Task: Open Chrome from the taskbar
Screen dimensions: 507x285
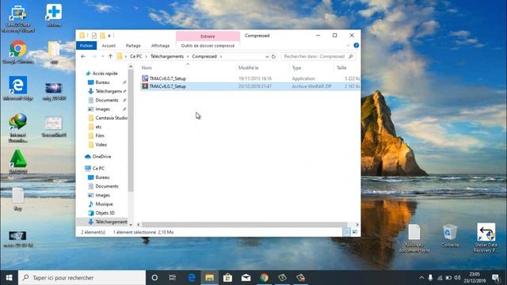Action: [x=264, y=278]
